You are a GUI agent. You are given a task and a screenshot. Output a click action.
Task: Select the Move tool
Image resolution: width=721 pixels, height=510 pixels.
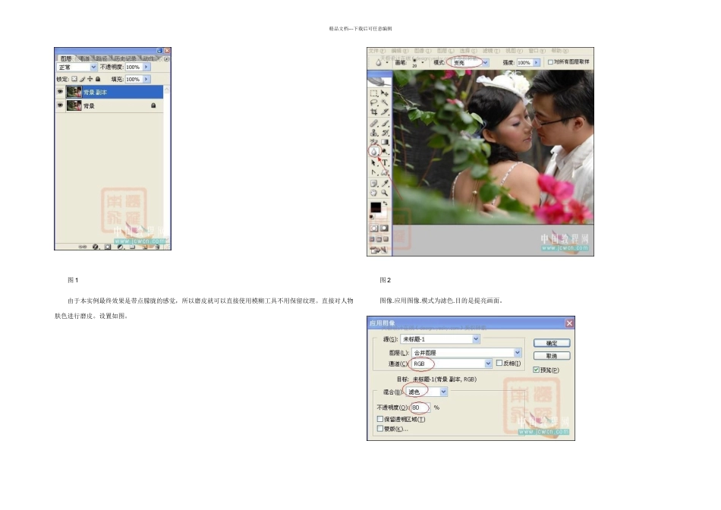(385, 93)
